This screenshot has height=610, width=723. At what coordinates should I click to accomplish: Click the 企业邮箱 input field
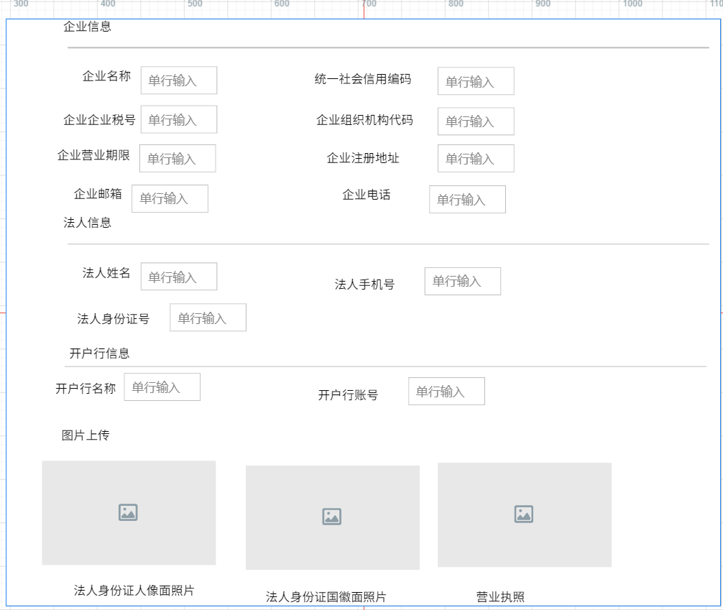pos(170,199)
